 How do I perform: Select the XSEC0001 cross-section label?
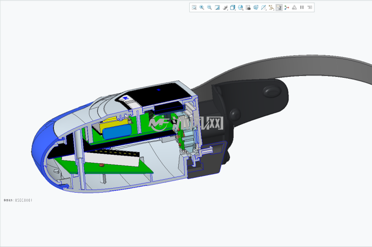pos(18,200)
